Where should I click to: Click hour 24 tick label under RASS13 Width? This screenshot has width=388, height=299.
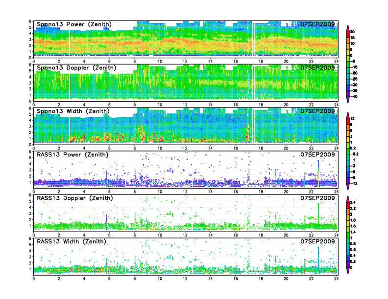point(337,278)
